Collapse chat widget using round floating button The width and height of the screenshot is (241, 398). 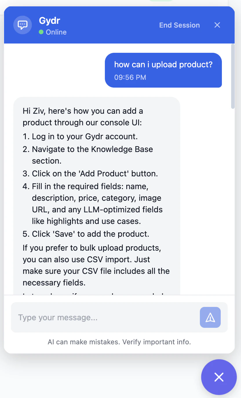219,377
